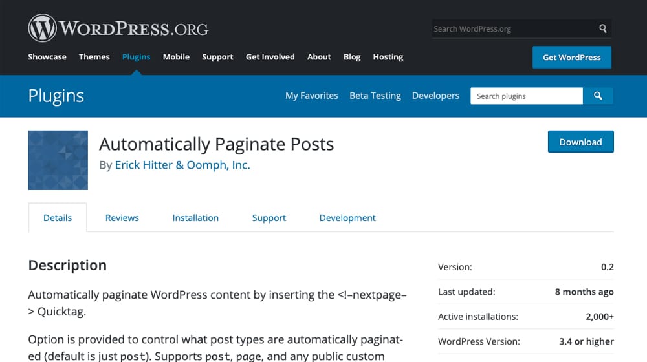Viewport: 647px width, 362px height.
Task: Click the Version: label
Action: [455, 267]
